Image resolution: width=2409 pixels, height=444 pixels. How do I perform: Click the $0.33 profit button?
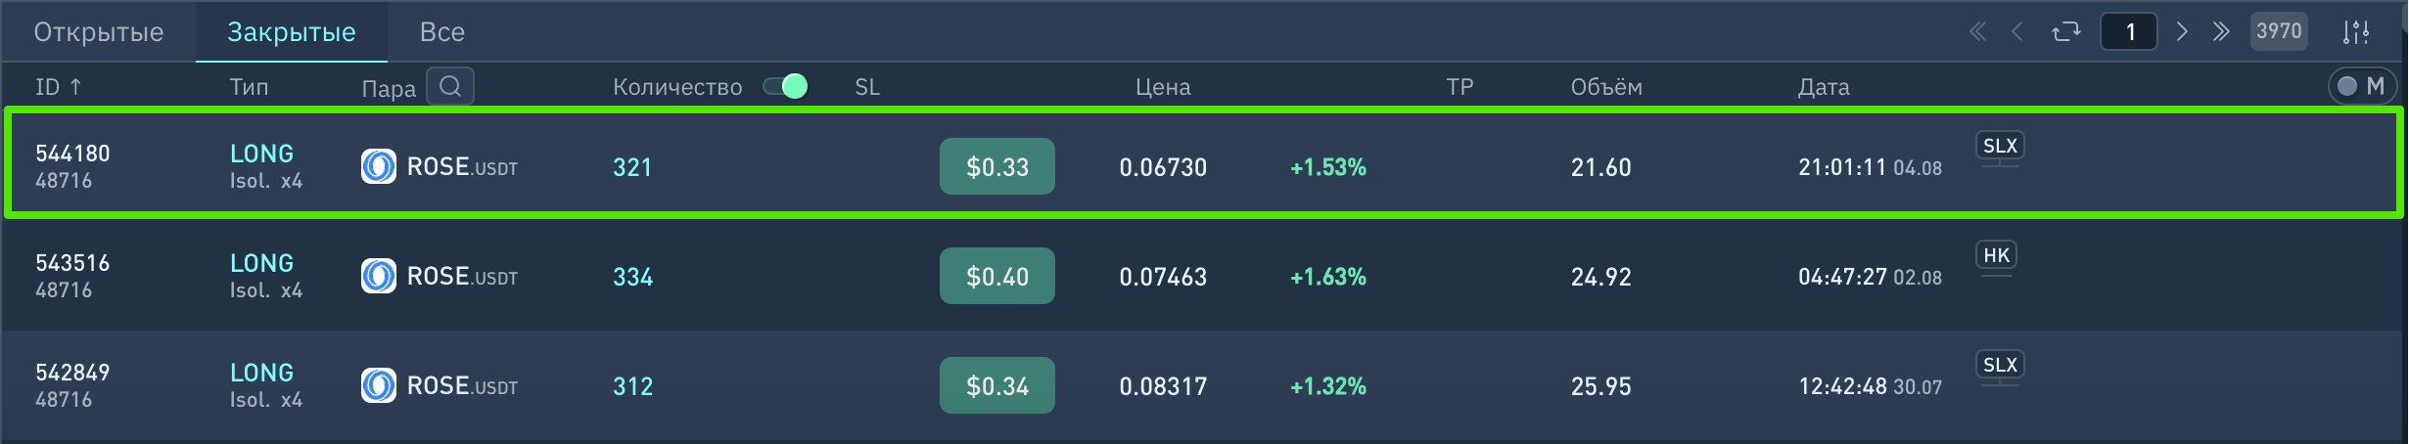point(996,166)
